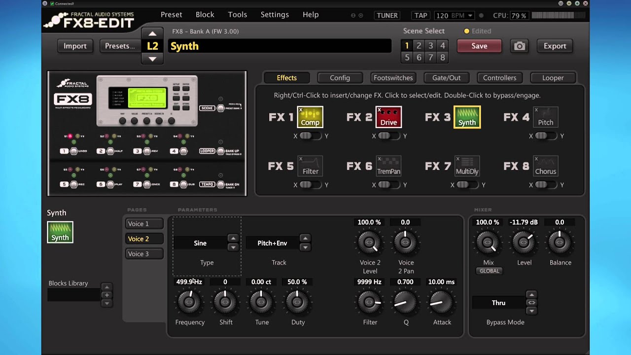The image size is (631, 355).
Task: Switch to the Footswitches tab
Action: point(393,78)
